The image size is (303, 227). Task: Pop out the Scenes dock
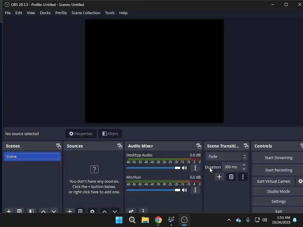pyautogui.click(x=58, y=146)
